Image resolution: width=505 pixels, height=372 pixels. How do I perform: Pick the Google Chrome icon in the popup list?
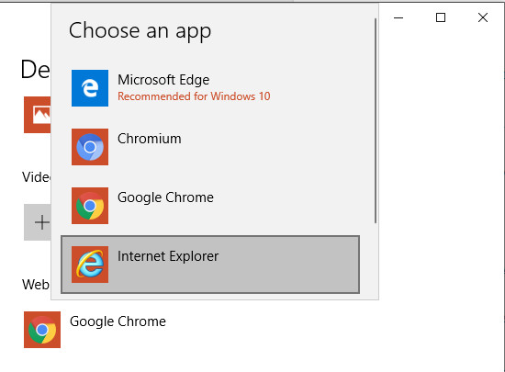(90, 206)
